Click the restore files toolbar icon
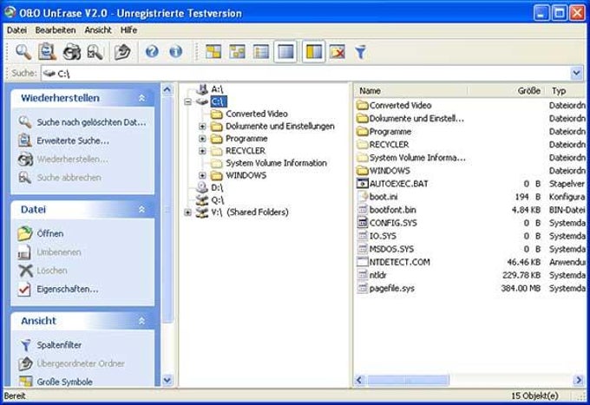This screenshot has height=405, width=590. (71, 52)
